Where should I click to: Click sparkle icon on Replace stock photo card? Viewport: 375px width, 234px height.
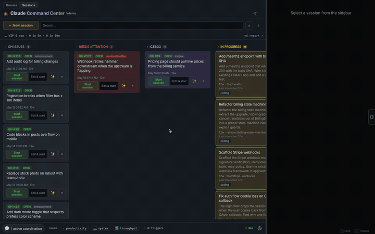click(53, 193)
